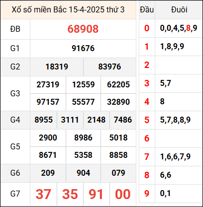Click tail values 1,6,6,7,9 for head 7

pos(175,157)
